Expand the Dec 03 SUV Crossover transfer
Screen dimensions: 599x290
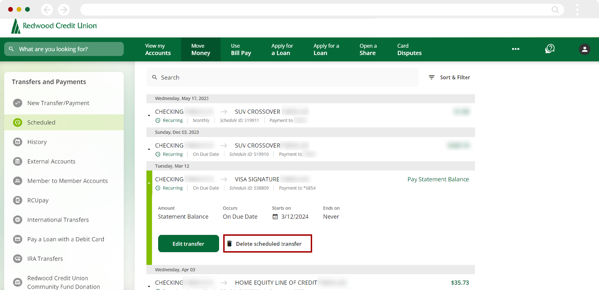(x=149, y=149)
